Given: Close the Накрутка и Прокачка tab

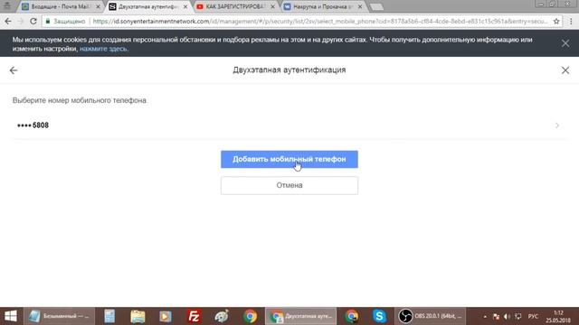Looking at the screenshot, I should click(x=360, y=6).
